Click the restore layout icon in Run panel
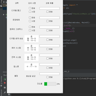Viewport: 96px width, 96px height. pyautogui.click(x=5, y=88)
